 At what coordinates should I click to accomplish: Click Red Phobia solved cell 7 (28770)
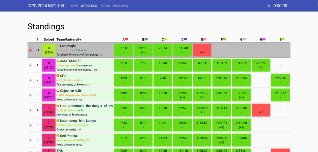pos(49,140)
